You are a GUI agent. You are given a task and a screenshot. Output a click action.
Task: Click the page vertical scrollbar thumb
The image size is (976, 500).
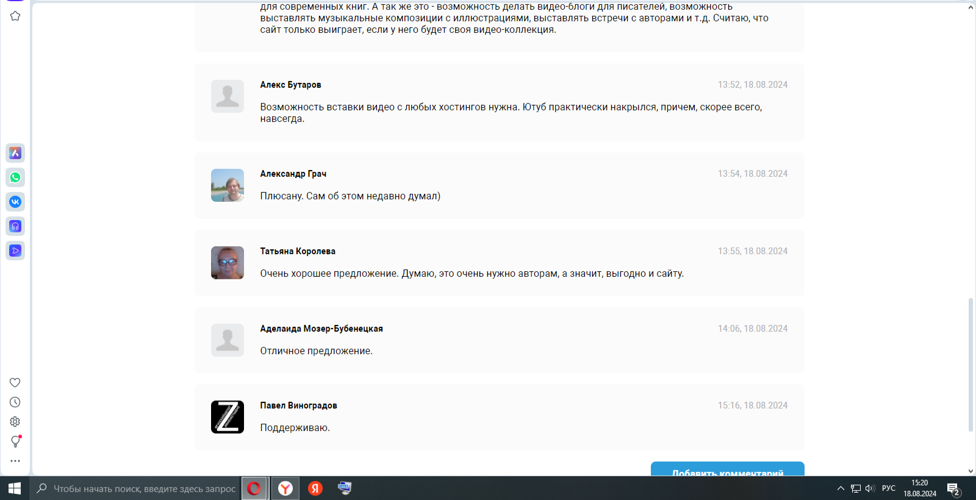click(971, 365)
